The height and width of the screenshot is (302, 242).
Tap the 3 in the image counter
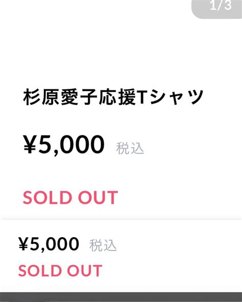click(x=228, y=6)
